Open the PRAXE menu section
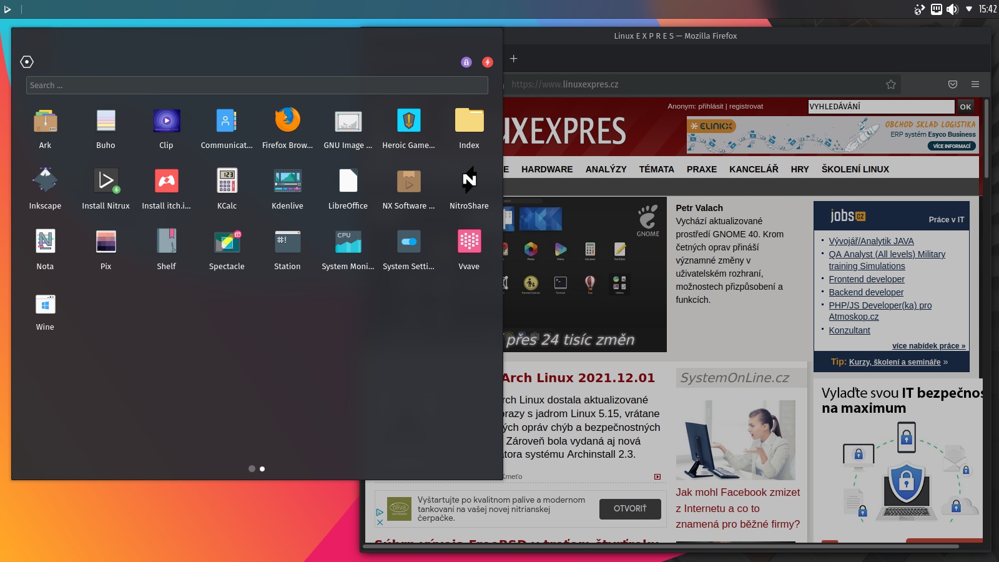999x562 pixels. (702, 169)
